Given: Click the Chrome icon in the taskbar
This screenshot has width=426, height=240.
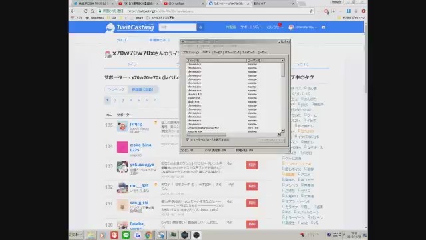Looking at the screenshot, I should click(x=149, y=235).
